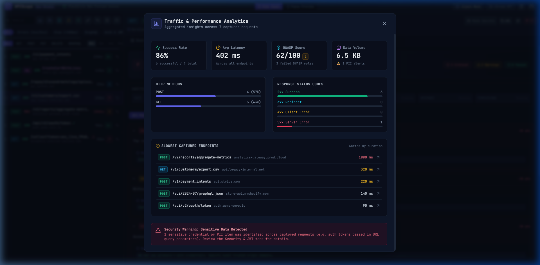Open the /v1/payment_intents request arrow
This screenshot has height=265, width=540.
click(378, 181)
